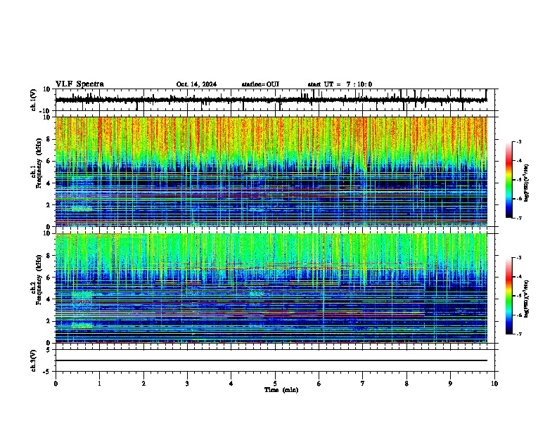Click the ch.1 voltage waveform trace panel
This screenshot has width=557, height=430.
pyautogui.click(x=275, y=100)
